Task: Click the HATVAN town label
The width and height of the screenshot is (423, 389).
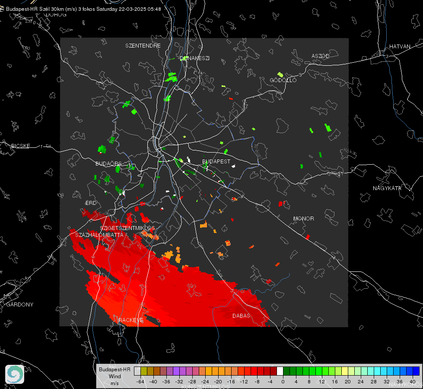Action: point(400,47)
